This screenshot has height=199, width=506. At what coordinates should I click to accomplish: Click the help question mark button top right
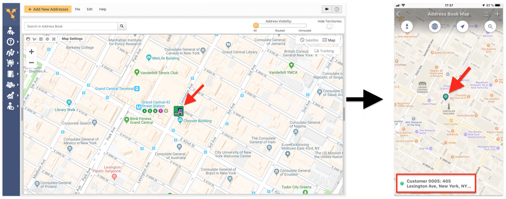pyautogui.click(x=337, y=9)
